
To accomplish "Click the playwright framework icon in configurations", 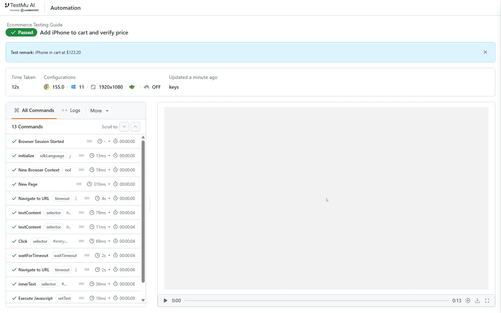I will point(132,87).
